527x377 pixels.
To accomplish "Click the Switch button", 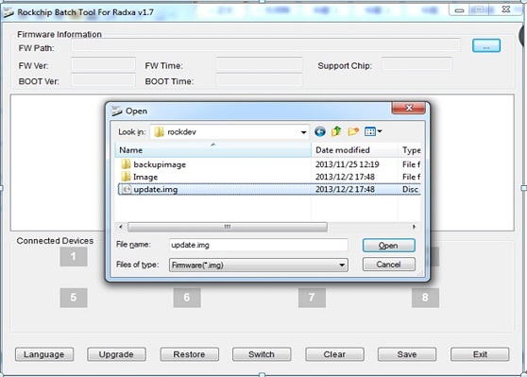I will pos(262,354).
